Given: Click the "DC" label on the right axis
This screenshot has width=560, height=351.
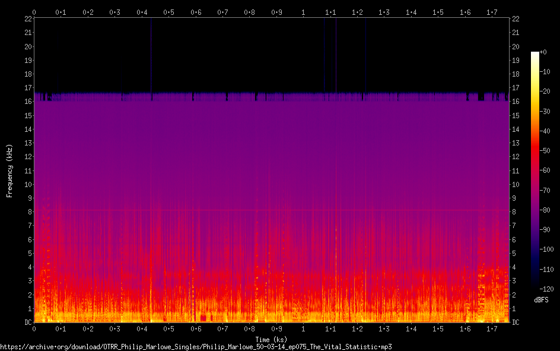Looking at the screenshot, I should coord(516,322).
